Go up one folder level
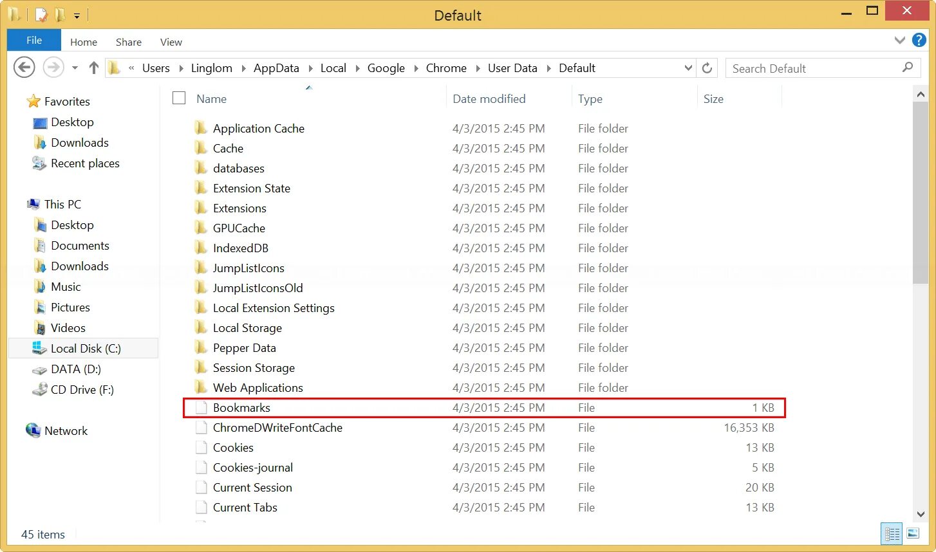Image resolution: width=936 pixels, height=552 pixels. click(x=94, y=68)
